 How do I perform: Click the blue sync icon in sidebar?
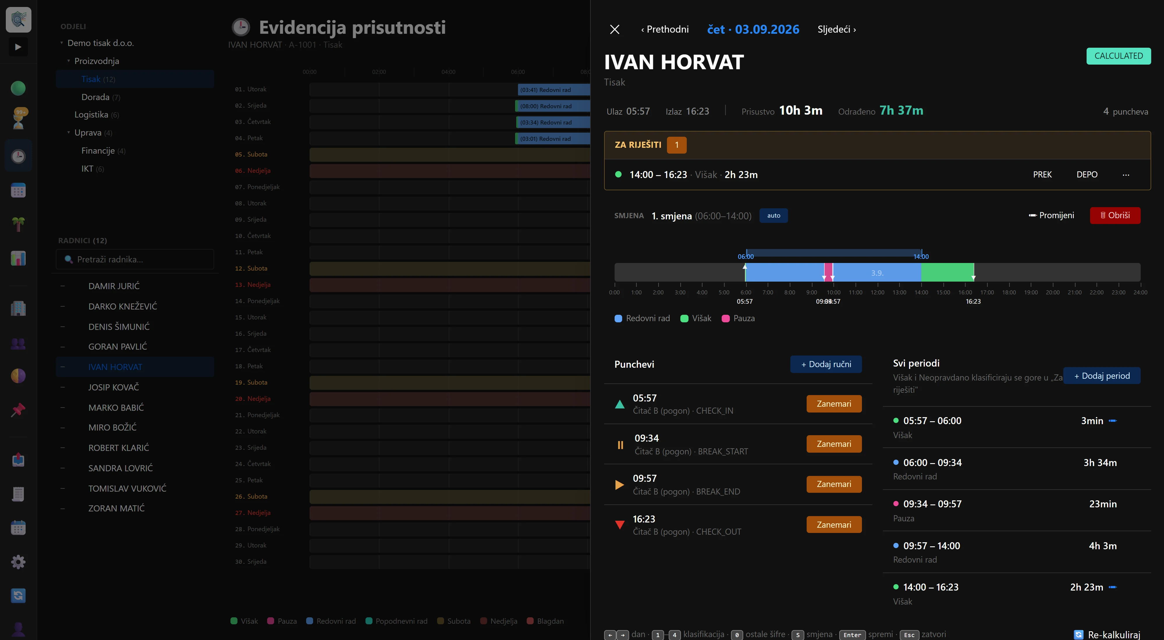tap(18, 596)
